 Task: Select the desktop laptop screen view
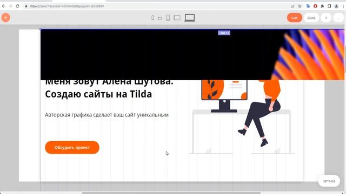coord(190,18)
